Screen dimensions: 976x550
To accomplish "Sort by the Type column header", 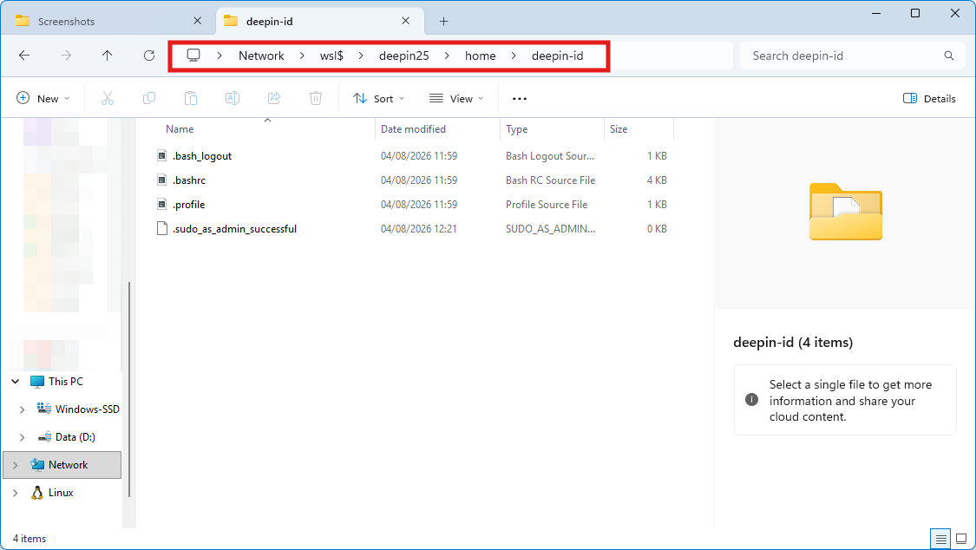I will 517,128.
